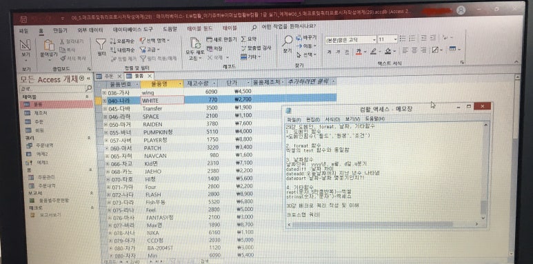Click 서식 복사 (Format Painter)
This screenshot has width=533, height=264.
click(72, 59)
